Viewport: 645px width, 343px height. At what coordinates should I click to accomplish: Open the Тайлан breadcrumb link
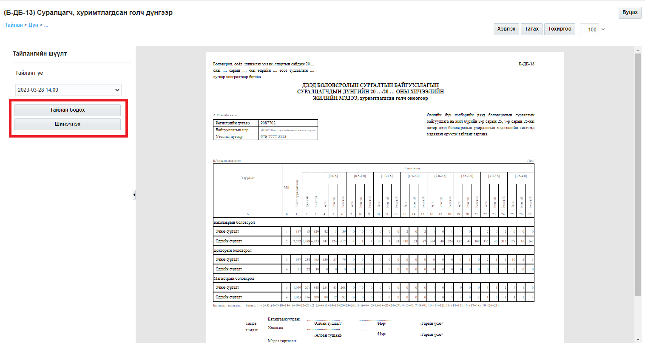click(14, 25)
